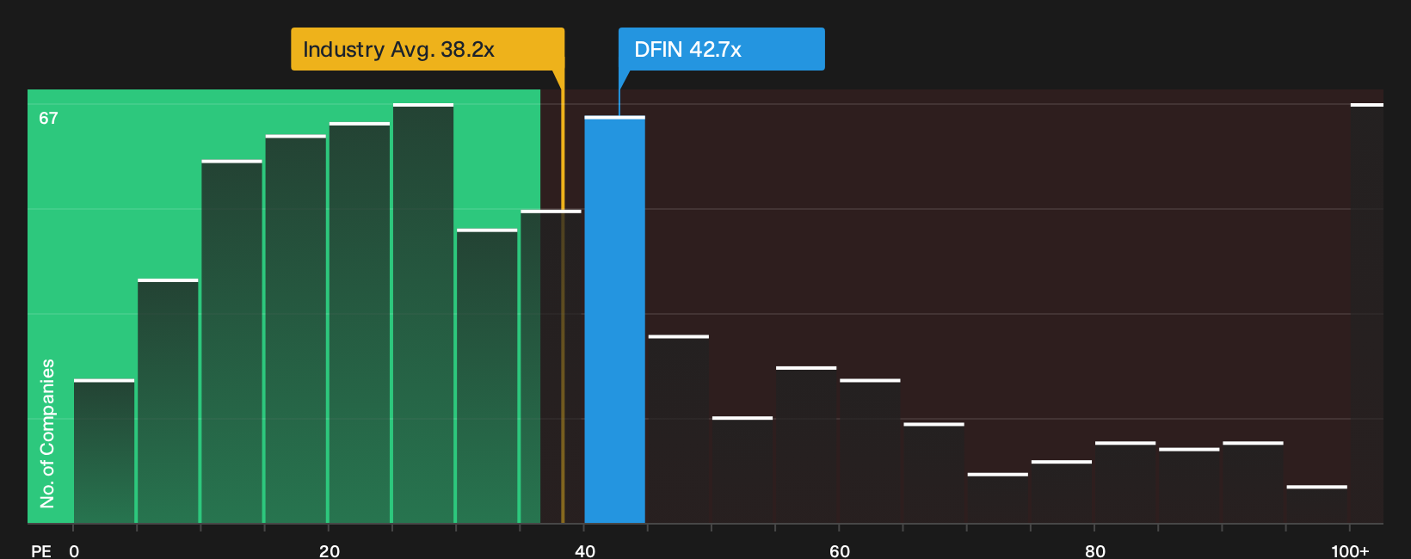Screen dimensions: 1411x559
Task: Click the bar for PE 50-55
Action: coord(742,470)
